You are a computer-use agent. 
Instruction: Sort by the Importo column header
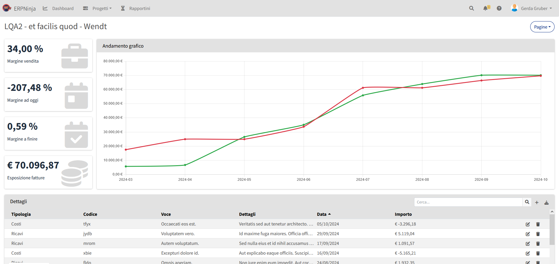coord(403,214)
